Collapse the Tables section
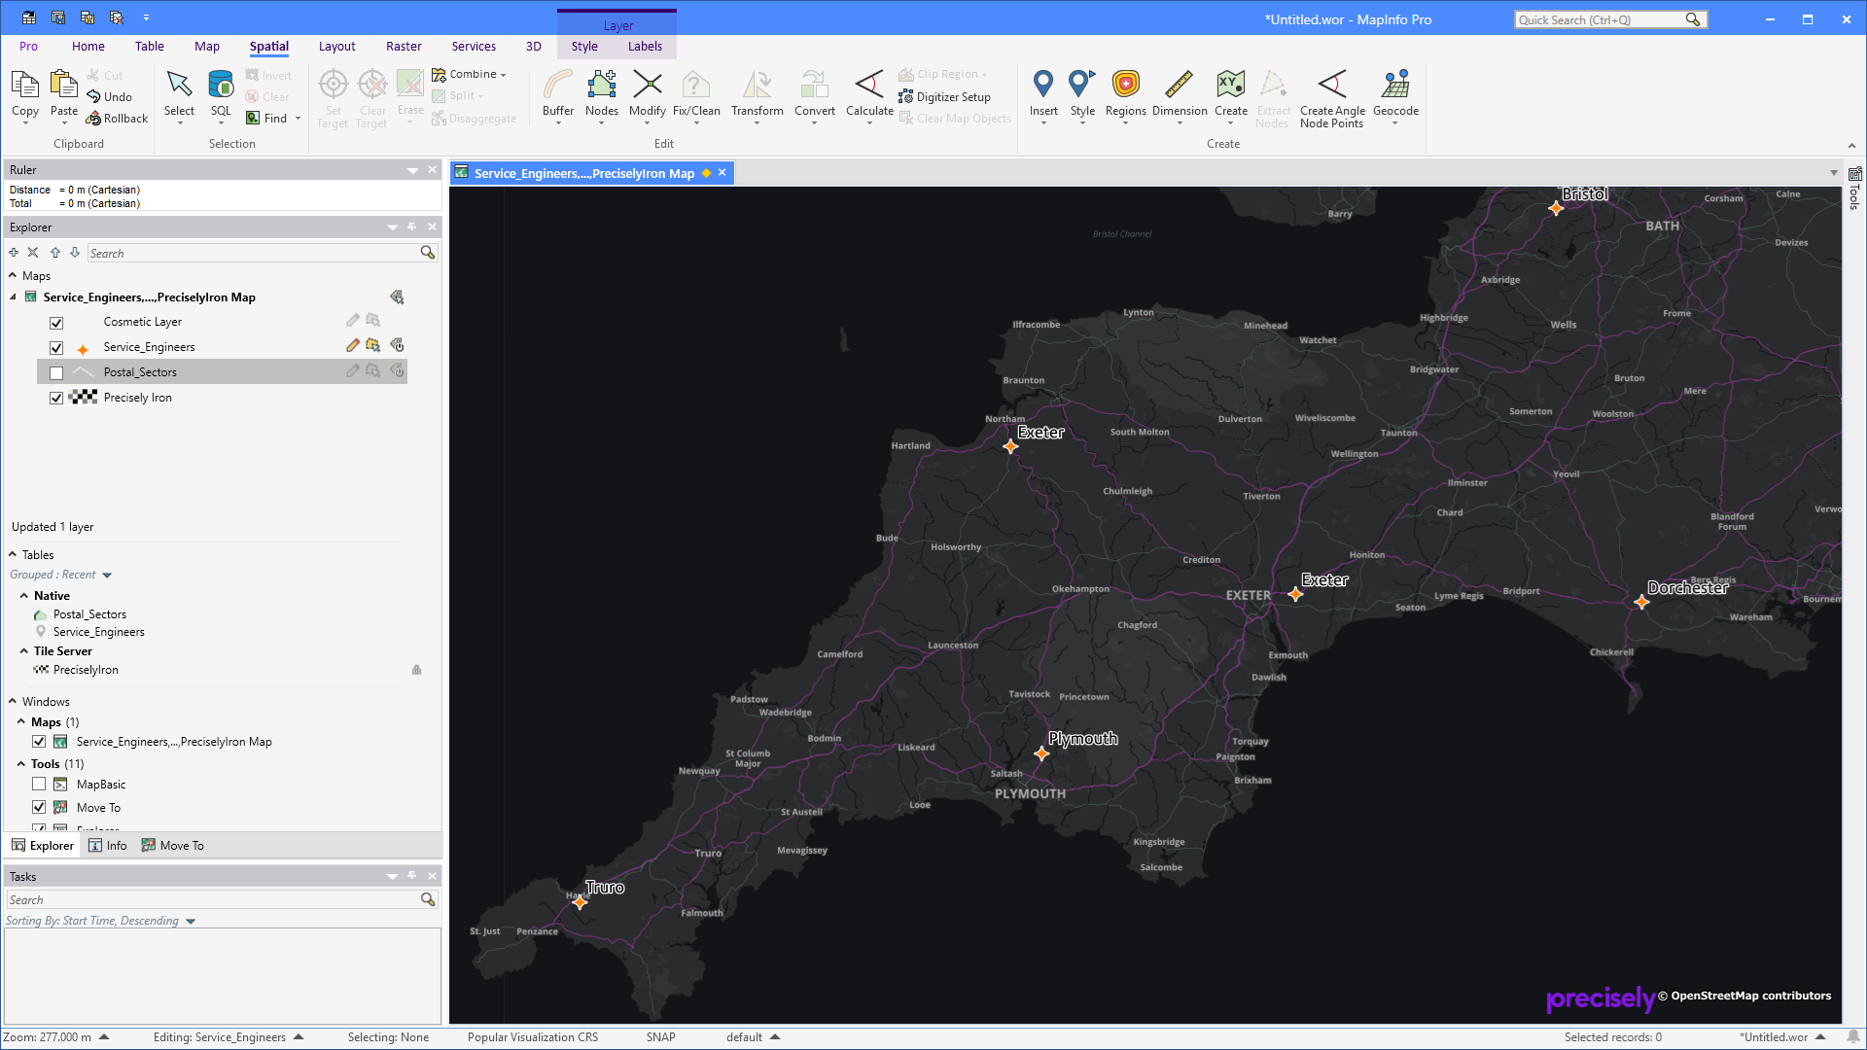Viewport: 1867px width, 1050px height. pyautogui.click(x=13, y=554)
